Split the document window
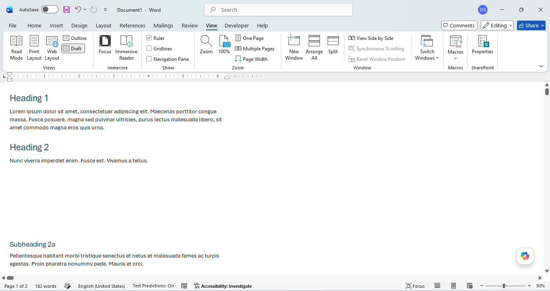The width and height of the screenshot is (550, 291). (333, 45)
